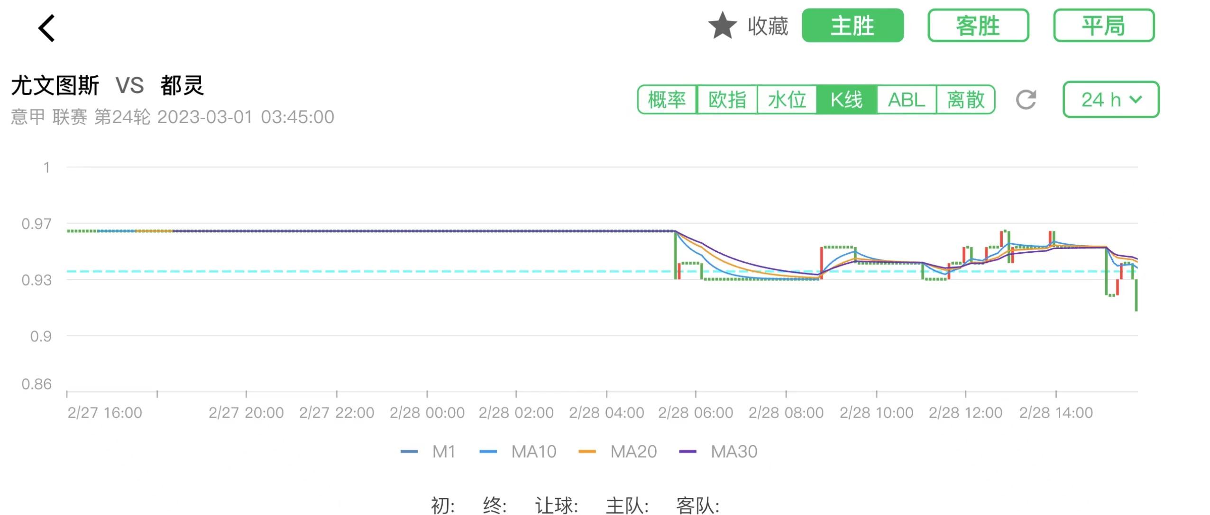Switch to the 欧指 tab

pyautogui.click(x=729, y=99)
